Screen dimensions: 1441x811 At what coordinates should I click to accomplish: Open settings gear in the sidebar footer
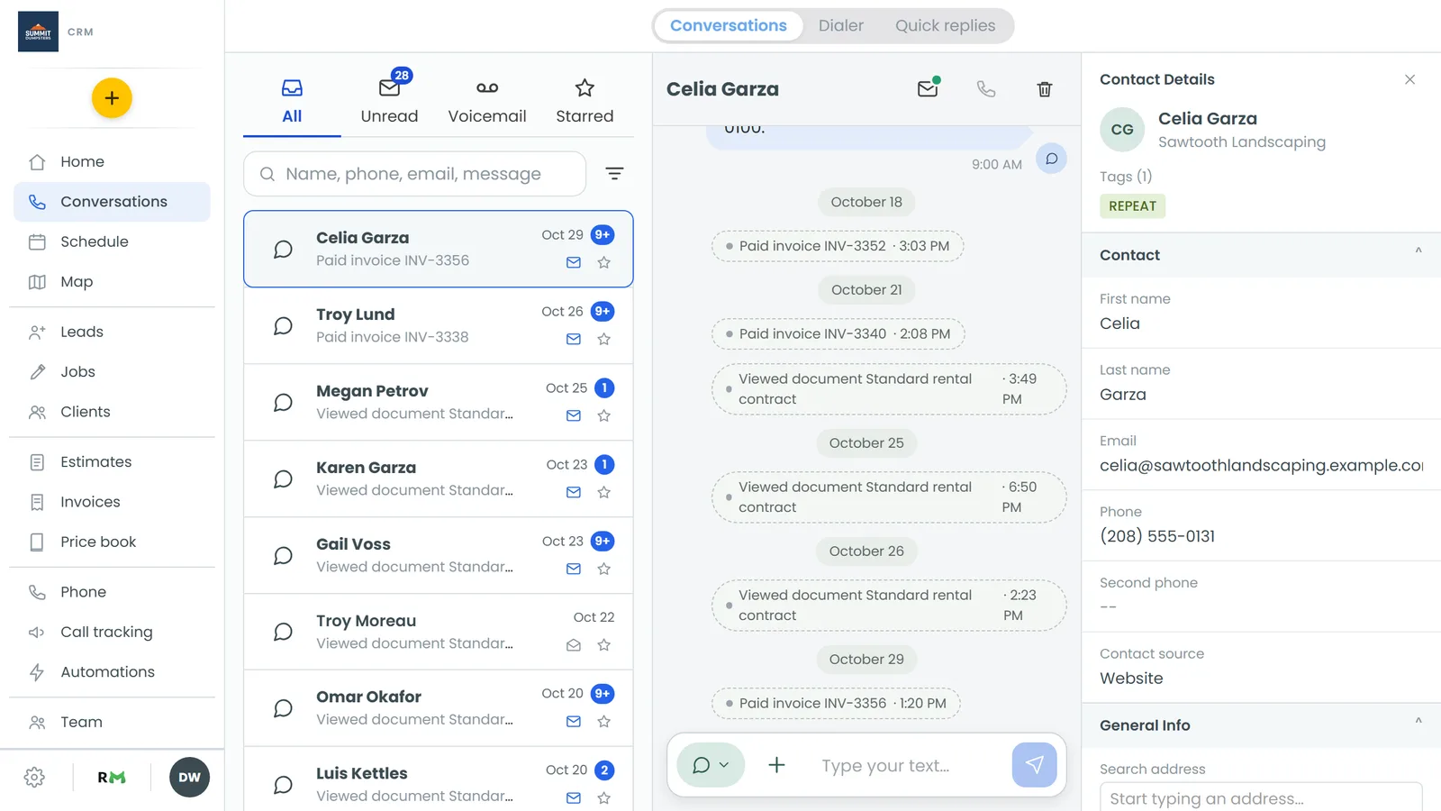pos(34,777)
